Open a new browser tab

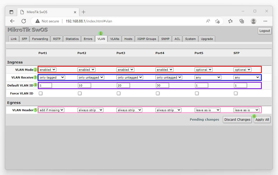tap(83, 12)
